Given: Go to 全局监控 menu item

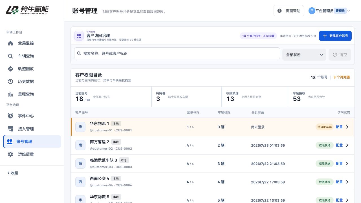Looking at the screenshot, I should (32, 43).
